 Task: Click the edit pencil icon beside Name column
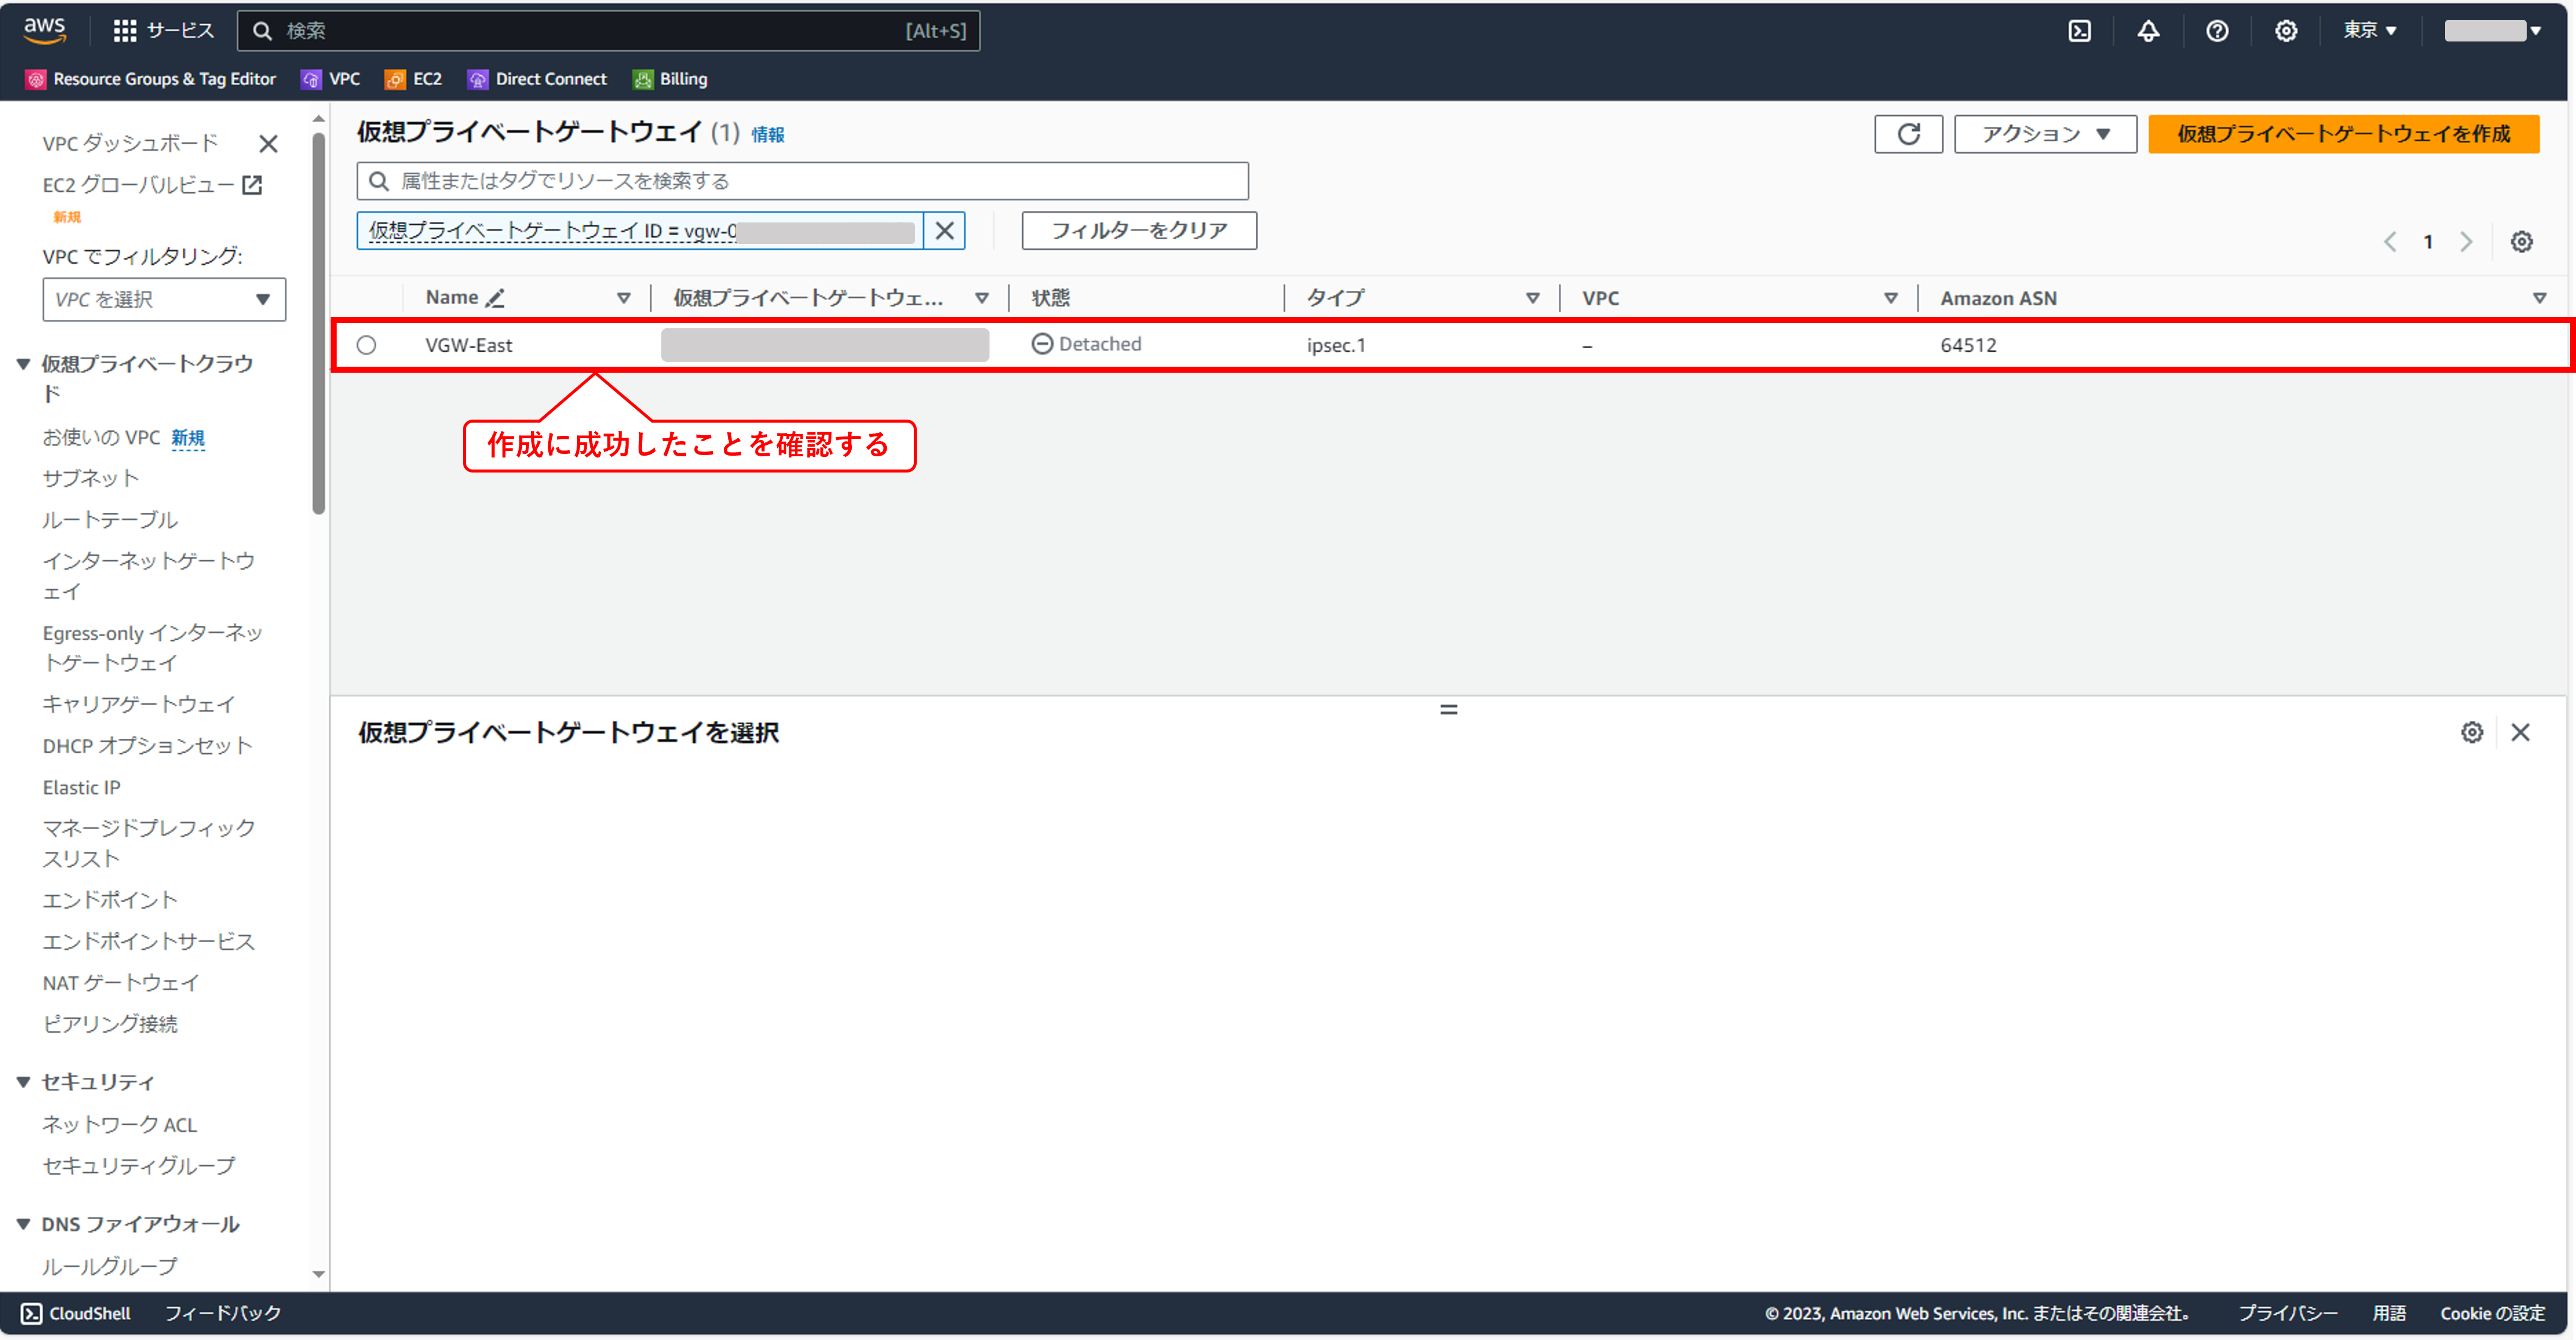coord(495,298)
